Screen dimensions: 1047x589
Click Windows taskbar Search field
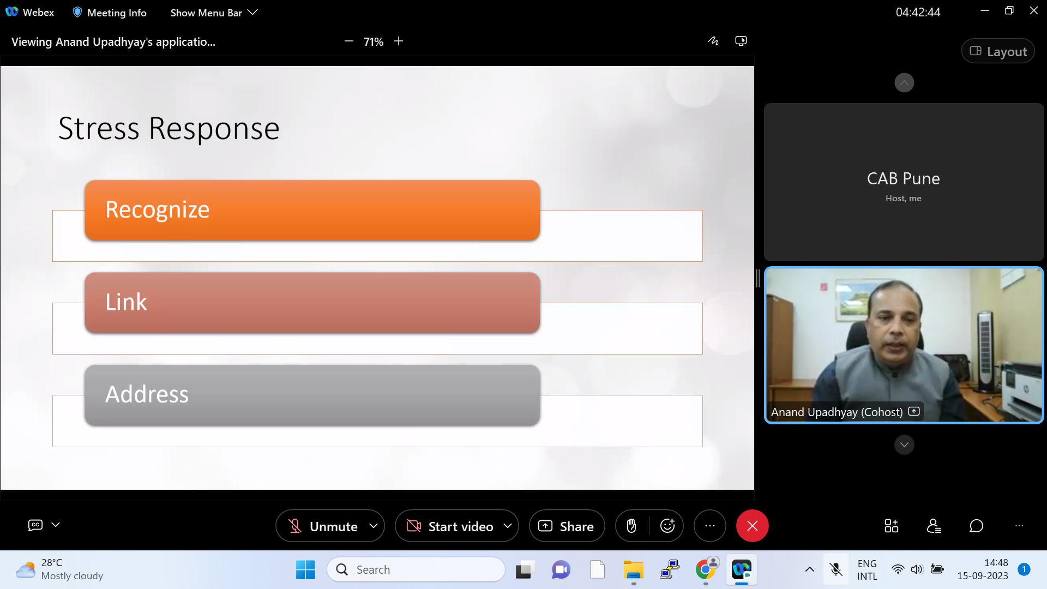point(416,569)
